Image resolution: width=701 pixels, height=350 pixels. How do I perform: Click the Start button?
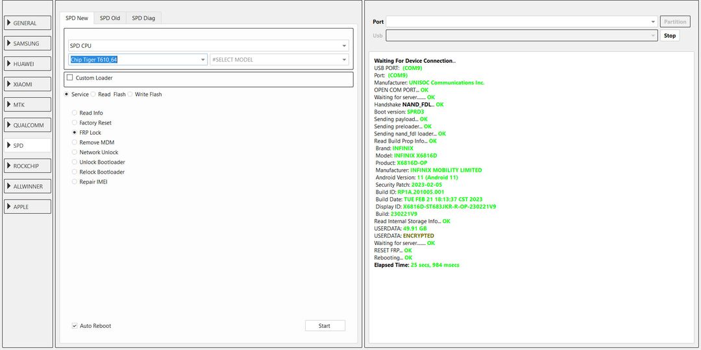coord(325,326)
